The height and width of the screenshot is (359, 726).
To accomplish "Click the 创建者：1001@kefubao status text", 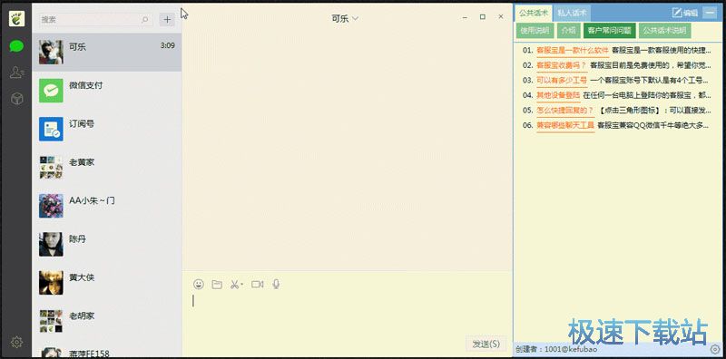I will pyautogui.click(x=557, y=349).
